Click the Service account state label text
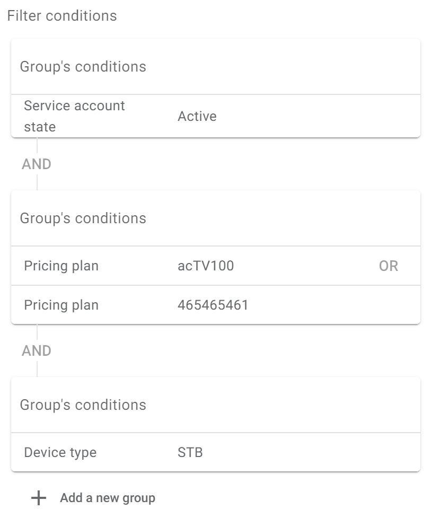432x518 pixels. pyautogui.click(x=74, y=116)
